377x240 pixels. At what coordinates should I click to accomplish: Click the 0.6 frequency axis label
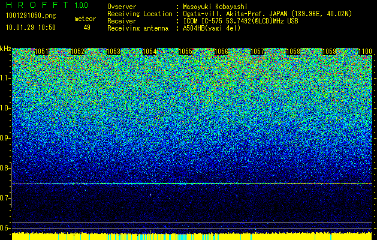tap(5, 228)
